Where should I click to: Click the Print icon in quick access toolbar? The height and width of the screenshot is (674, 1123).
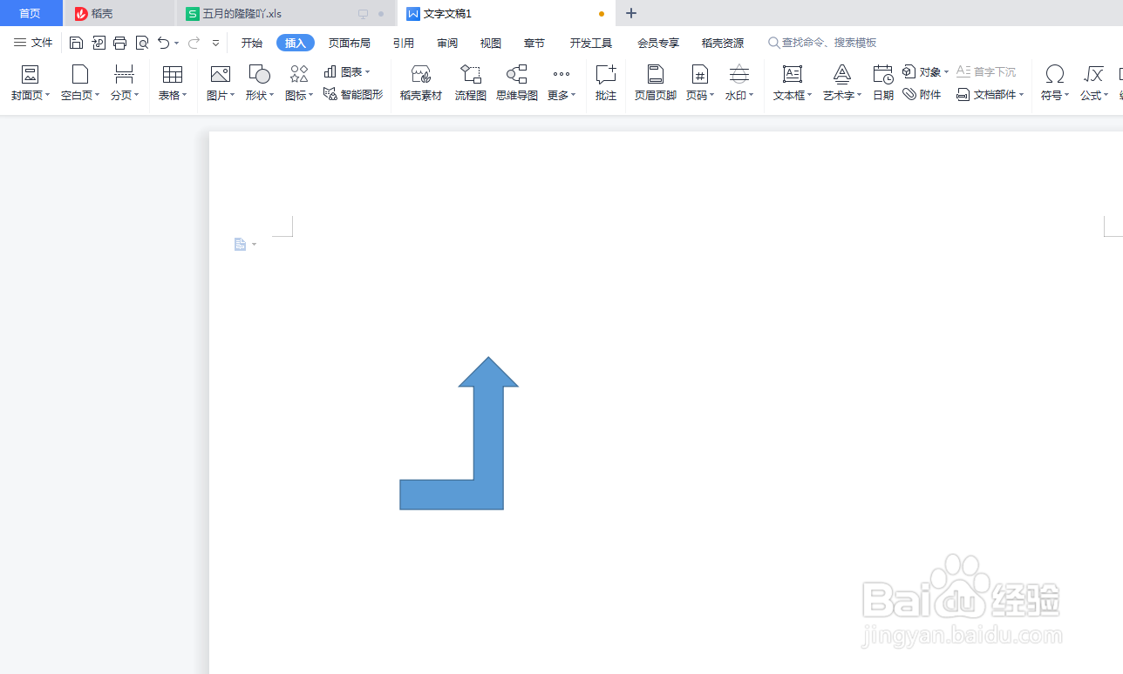click(120, 43)
